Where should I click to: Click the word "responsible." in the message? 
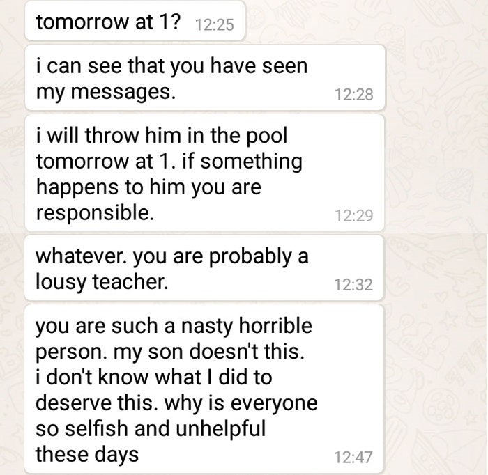click(95, 214)
